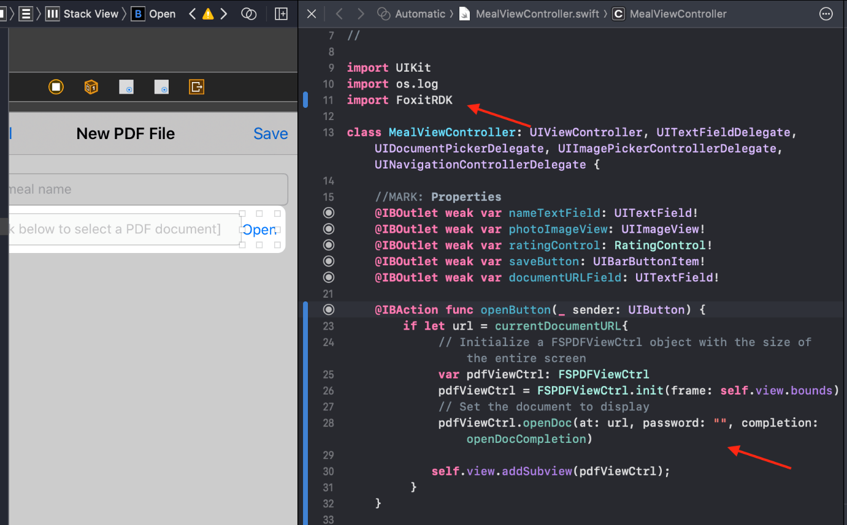
Task: Click connection circle for openButton action
Action: (x=329, y=309)
